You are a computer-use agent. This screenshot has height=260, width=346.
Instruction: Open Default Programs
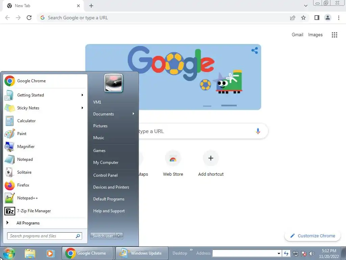click(x=109, y=199)
